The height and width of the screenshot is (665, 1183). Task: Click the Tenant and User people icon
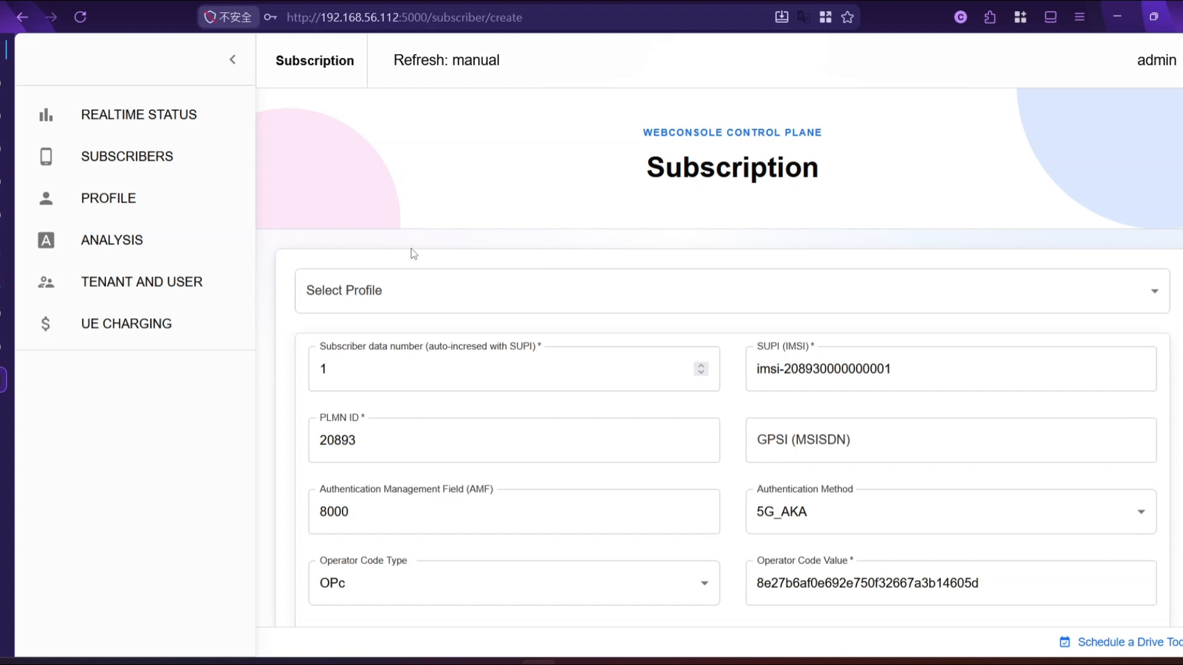coord(46,282)
